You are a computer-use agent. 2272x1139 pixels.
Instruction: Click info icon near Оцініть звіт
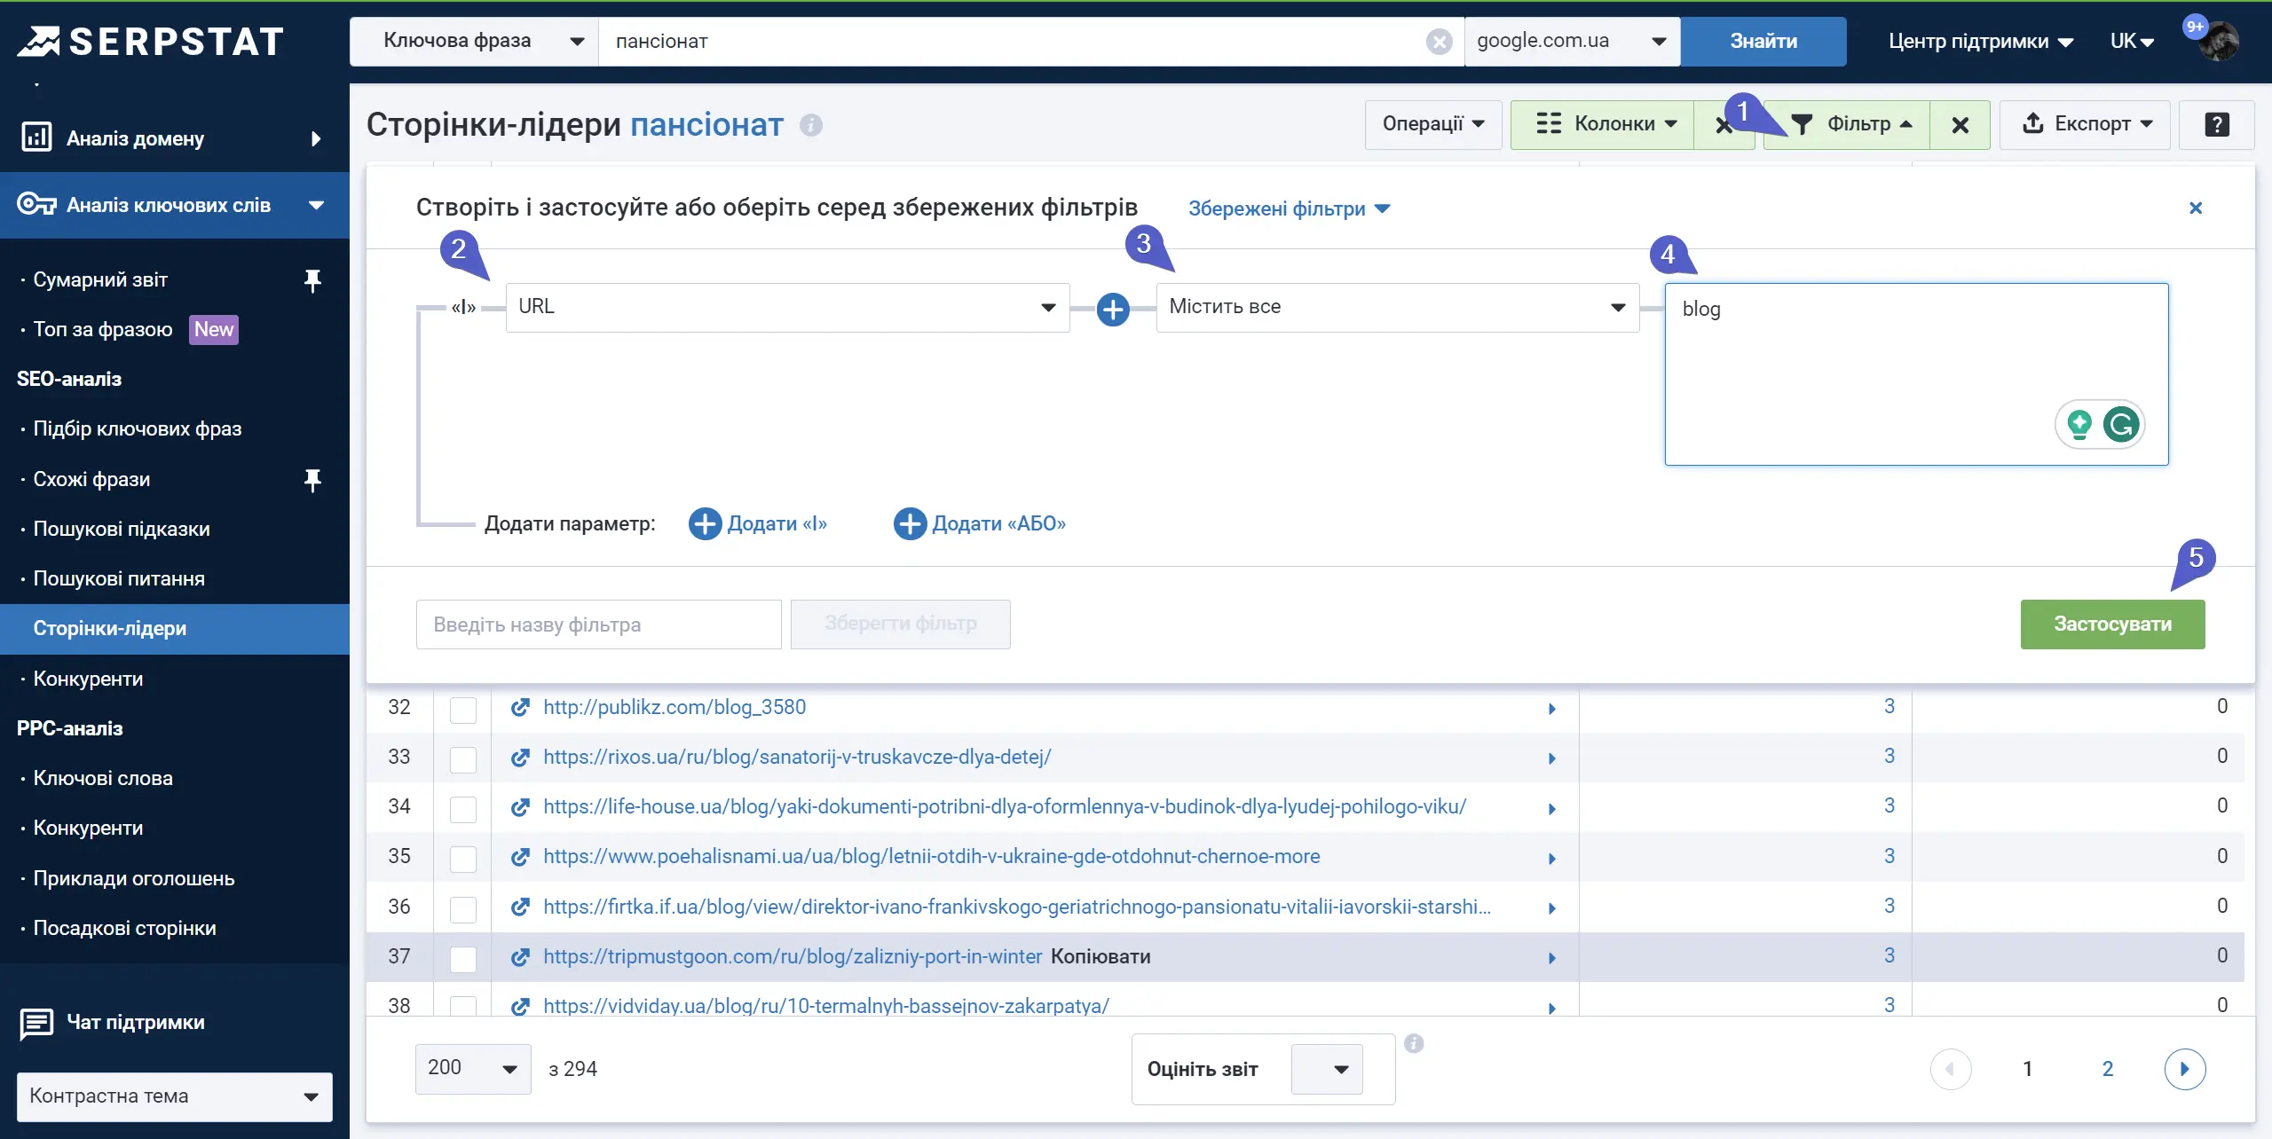(x=1414, y=1043)
